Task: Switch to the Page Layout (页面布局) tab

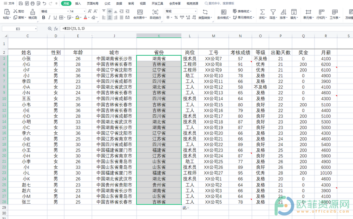Action: tap(93, 4)
